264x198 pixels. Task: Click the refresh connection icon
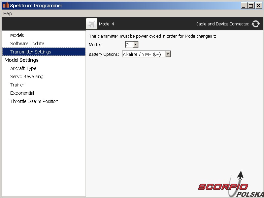click(255, 24)
